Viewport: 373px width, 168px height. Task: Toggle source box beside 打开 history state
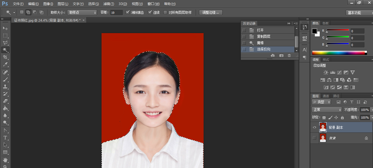244,30
